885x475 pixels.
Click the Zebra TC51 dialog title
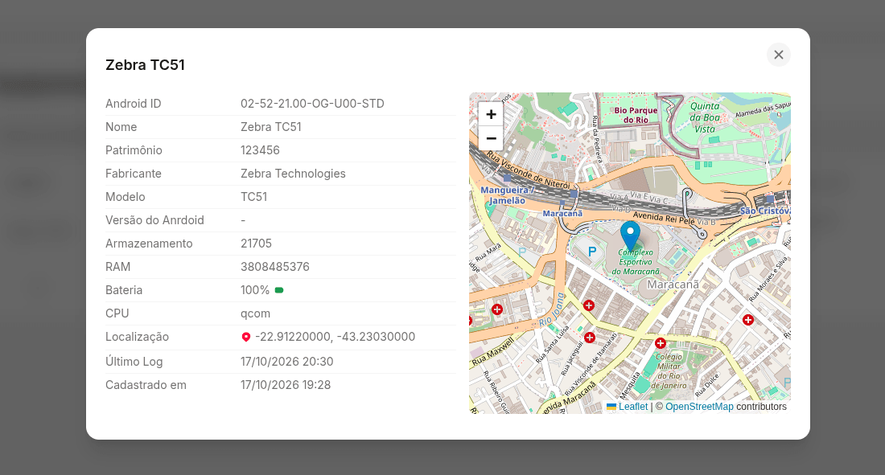point(145,65)
